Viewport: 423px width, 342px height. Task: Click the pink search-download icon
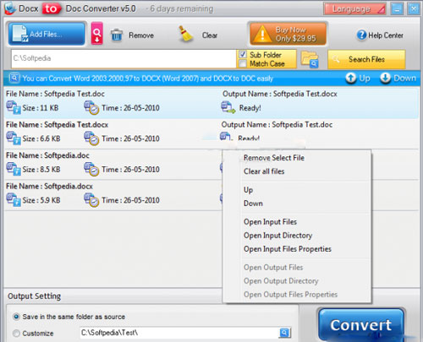(x=96, y=34)
